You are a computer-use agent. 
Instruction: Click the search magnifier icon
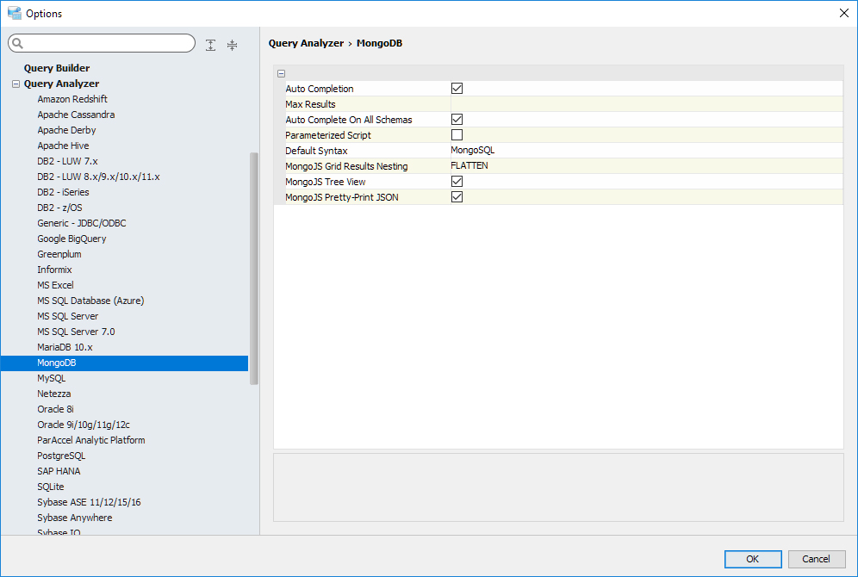[x=19, y=44]
